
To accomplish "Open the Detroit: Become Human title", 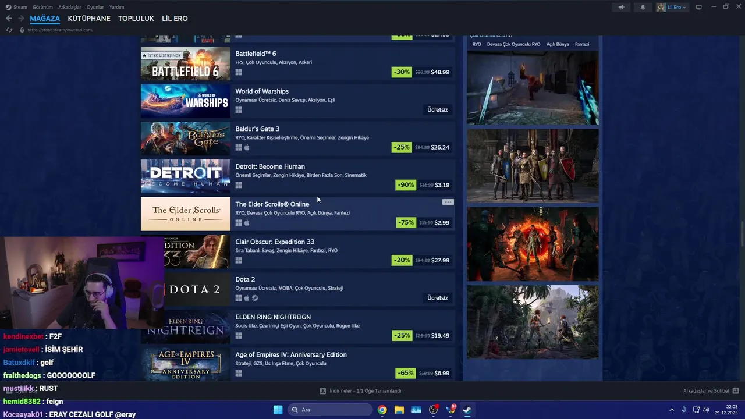I will (x=270, y=166).
